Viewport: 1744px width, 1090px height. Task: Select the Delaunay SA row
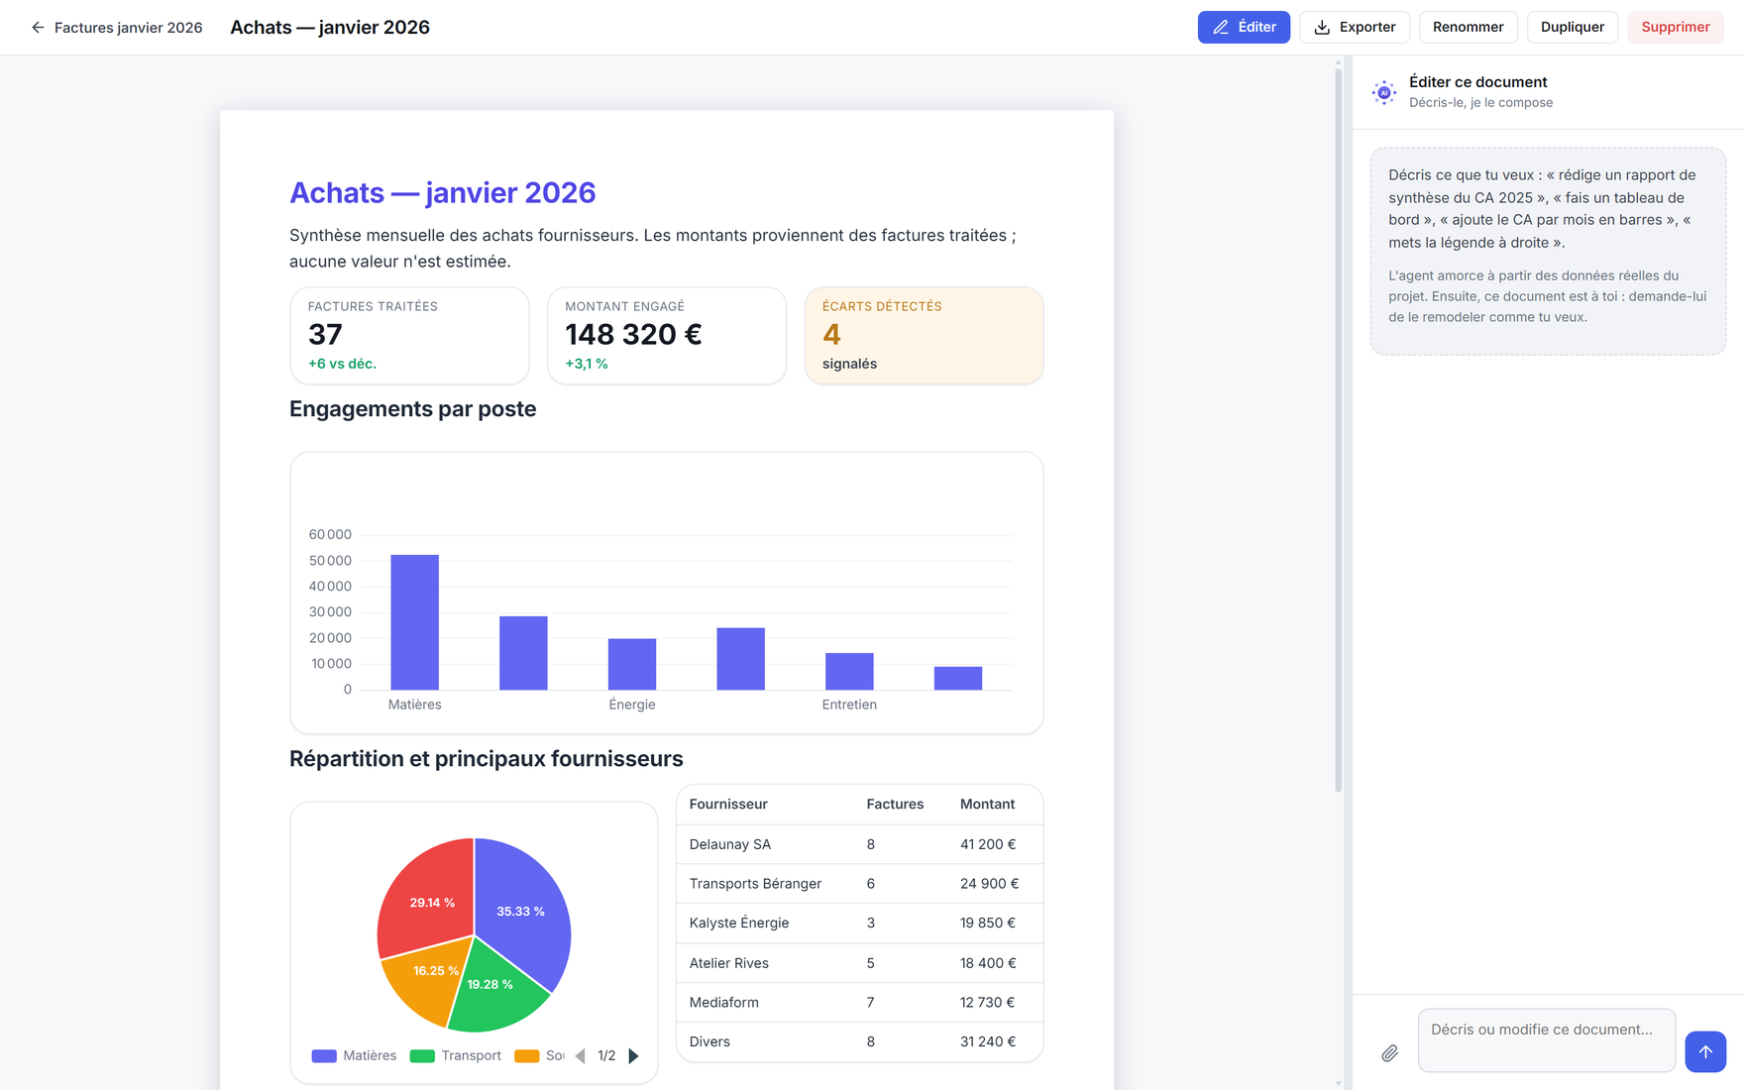859,844
